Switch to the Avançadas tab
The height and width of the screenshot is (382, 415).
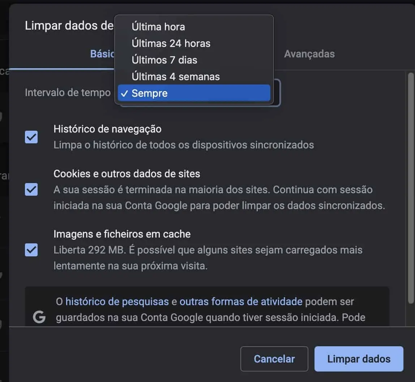point(309,54)
